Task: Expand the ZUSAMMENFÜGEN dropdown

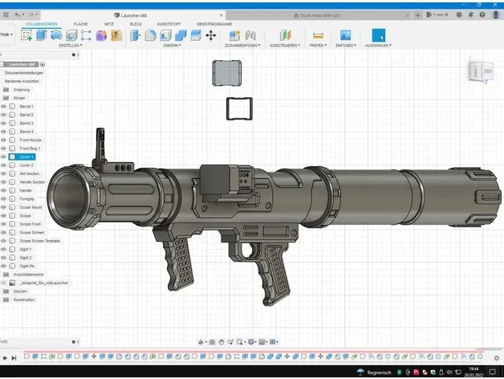Action: click(x=242, y=46)
